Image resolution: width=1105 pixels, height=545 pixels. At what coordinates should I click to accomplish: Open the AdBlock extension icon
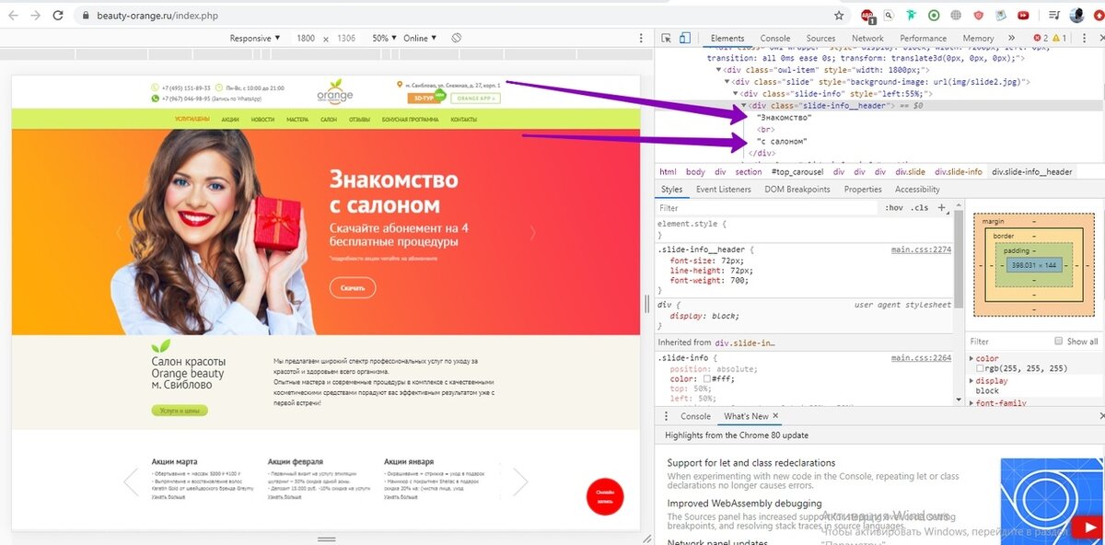(867, 16)
